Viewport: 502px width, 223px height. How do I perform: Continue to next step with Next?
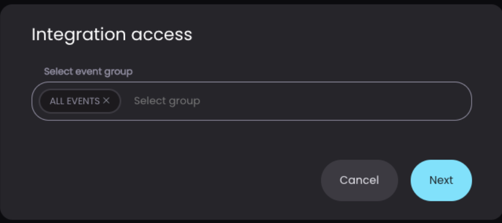tap(441, 180)
